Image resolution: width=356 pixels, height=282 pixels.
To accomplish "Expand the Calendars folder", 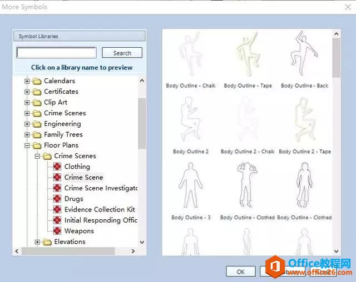I will pyautogui.click(x=27, y=81).
